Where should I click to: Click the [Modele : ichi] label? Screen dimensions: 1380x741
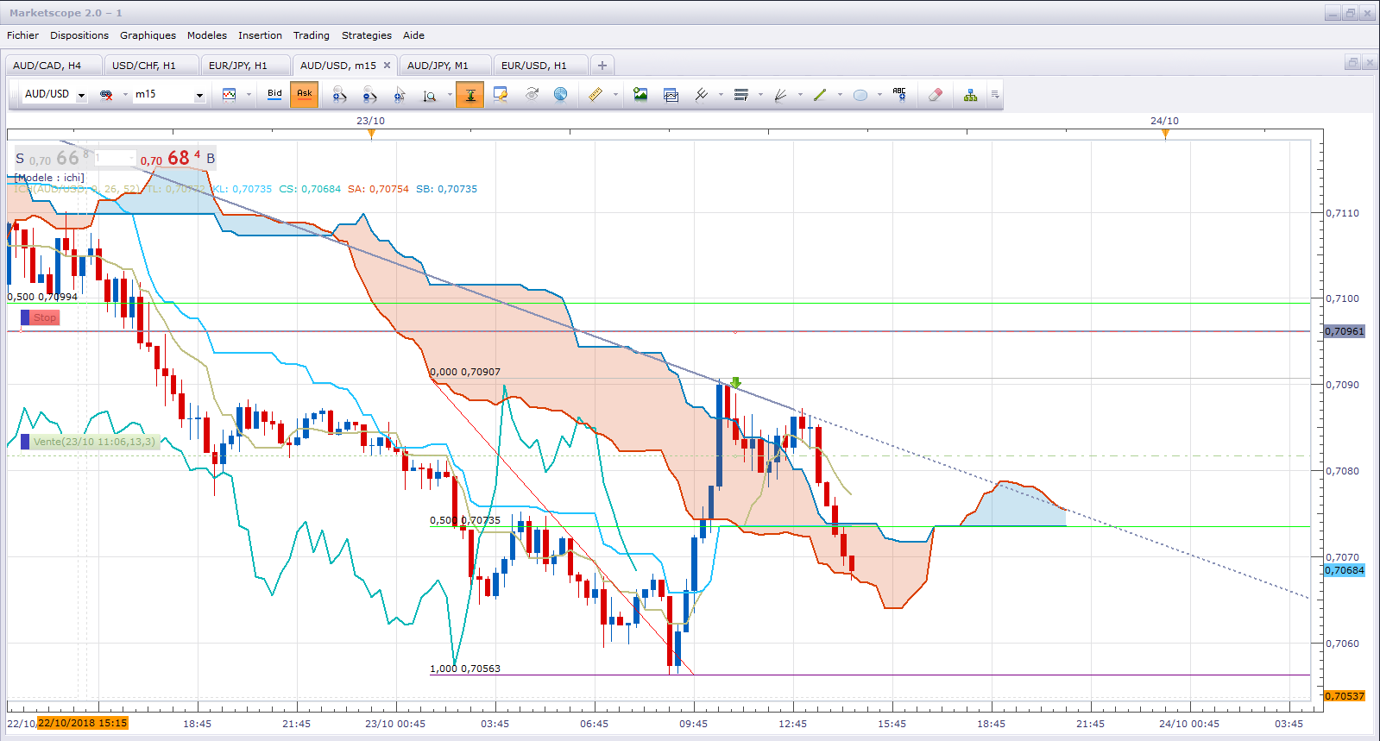tap(49, 178)
